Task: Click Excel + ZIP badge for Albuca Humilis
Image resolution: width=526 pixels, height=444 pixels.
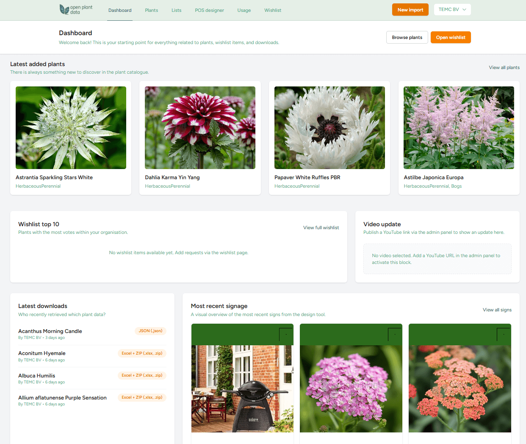Action: (x=142, y=375)
